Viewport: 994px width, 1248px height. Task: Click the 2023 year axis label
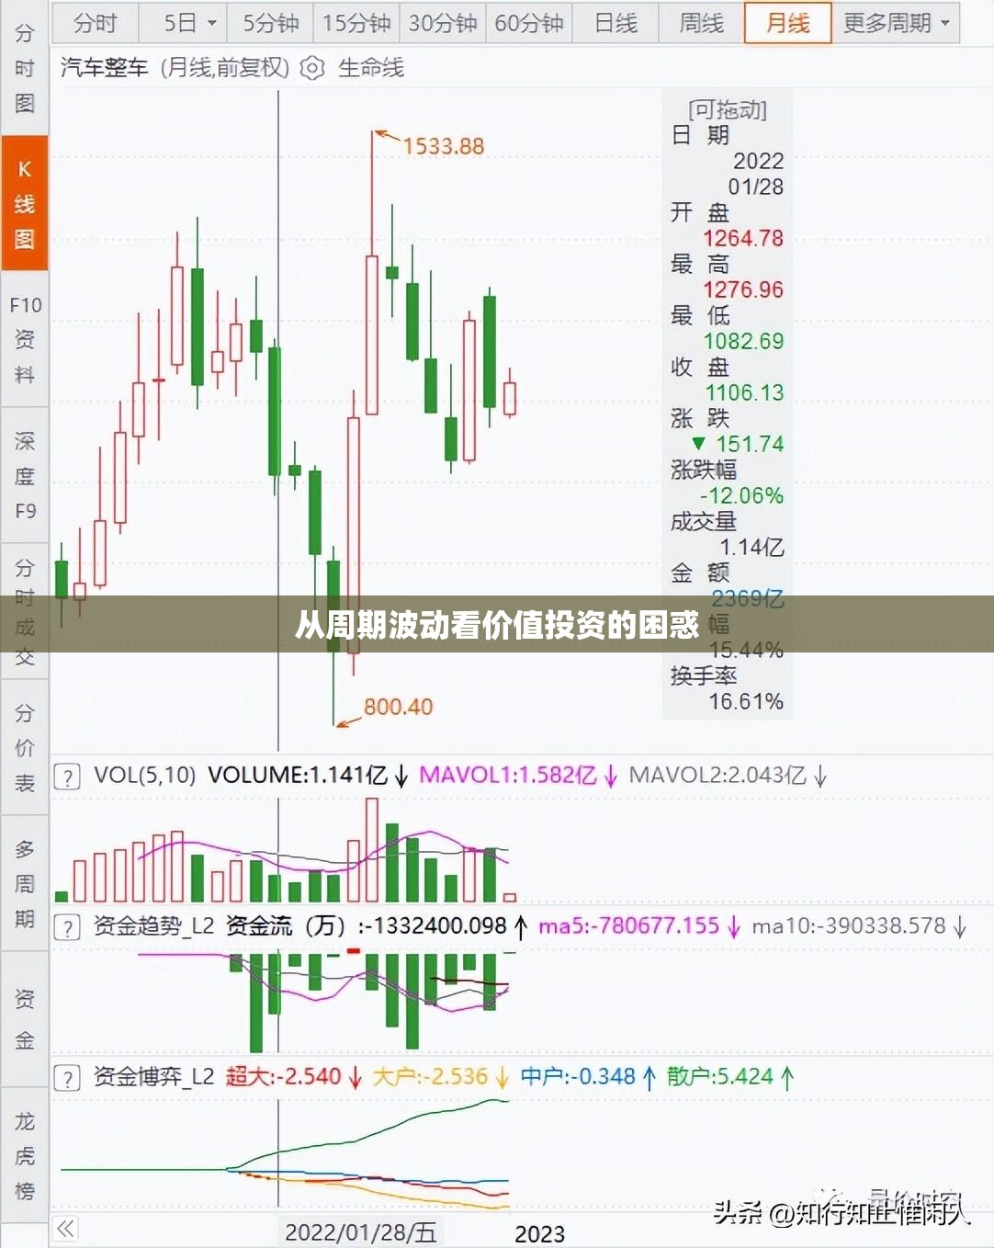[x=540, y=1233]
